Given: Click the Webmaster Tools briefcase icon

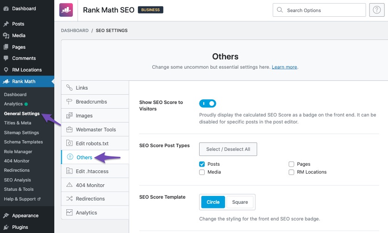Looking at the screenshot, I should pyautogui.click(x=70, y=129).
